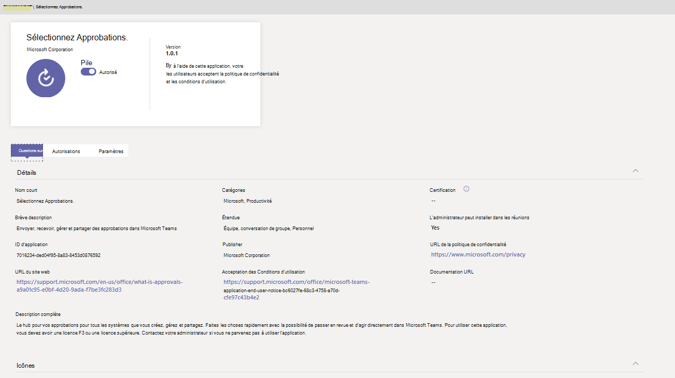Click the scope value Équipe, conversation de groupe
The width and height of the screenshot is (675, 378).
(269, 228)
